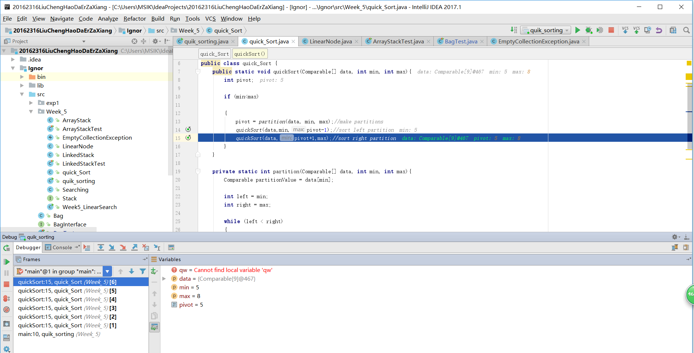Click the recursive call gutter marker on line 15
The height and width of the screenshot is (353, 694).
point(188,138)
